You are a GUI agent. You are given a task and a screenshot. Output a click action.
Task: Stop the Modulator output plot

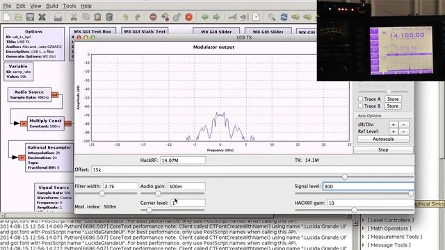(383, 150)
